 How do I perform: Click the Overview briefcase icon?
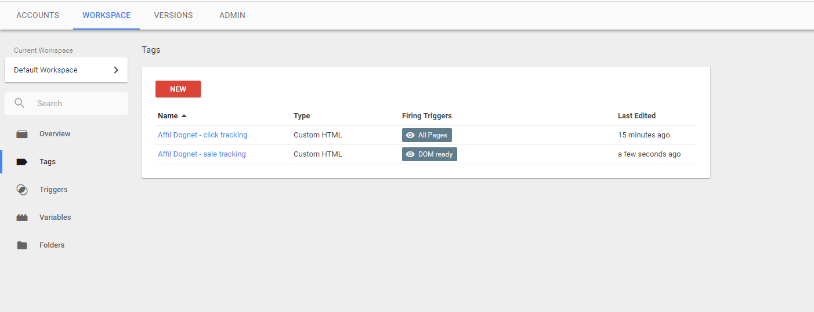click(x=22, y=134)
